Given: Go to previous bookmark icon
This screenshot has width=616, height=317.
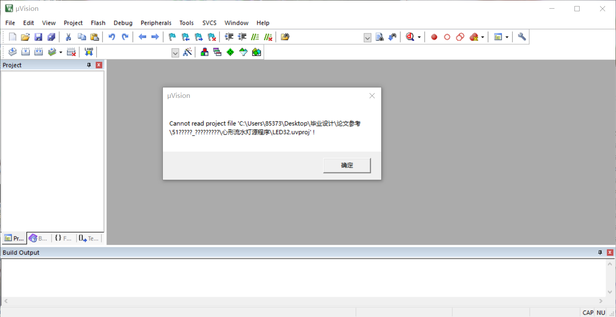Looking at the screenshot, I should [185, 37].
